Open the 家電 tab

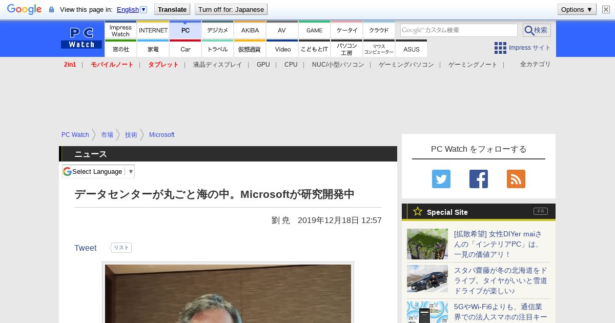pos(153,49)
